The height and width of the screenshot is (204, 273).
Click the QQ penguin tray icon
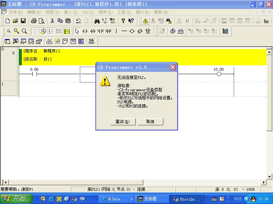coord(254,199)
